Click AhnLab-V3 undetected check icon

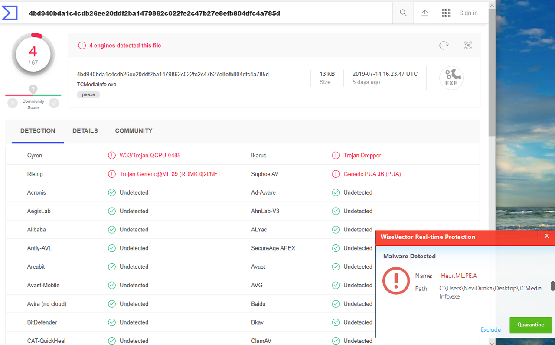pyautogui.click(x=336, y=211)
